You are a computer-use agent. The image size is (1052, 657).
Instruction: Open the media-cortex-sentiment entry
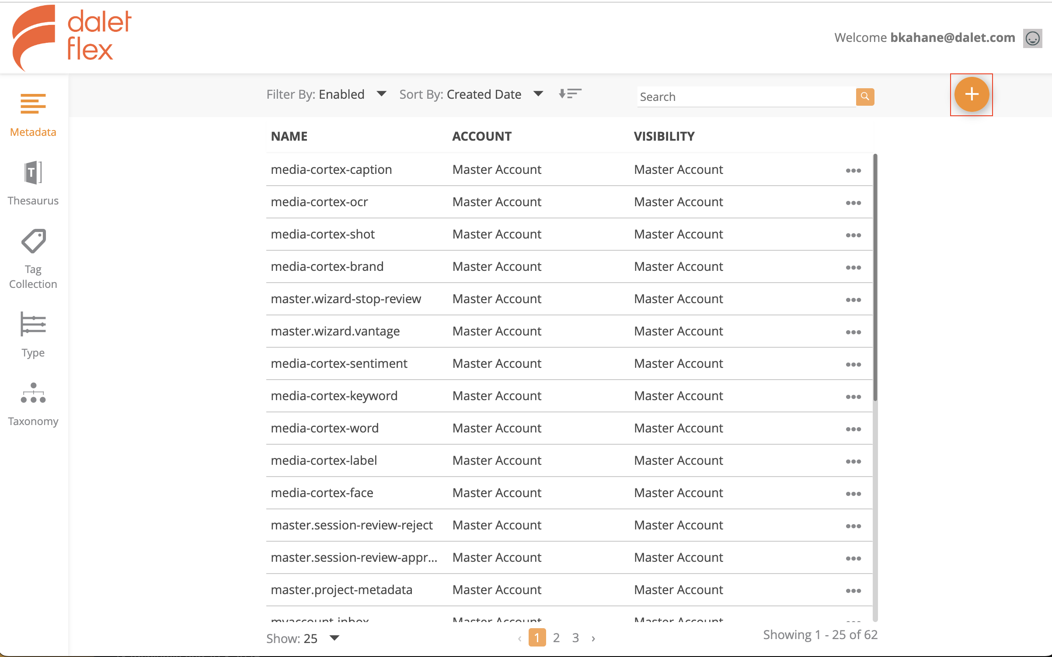339,363
